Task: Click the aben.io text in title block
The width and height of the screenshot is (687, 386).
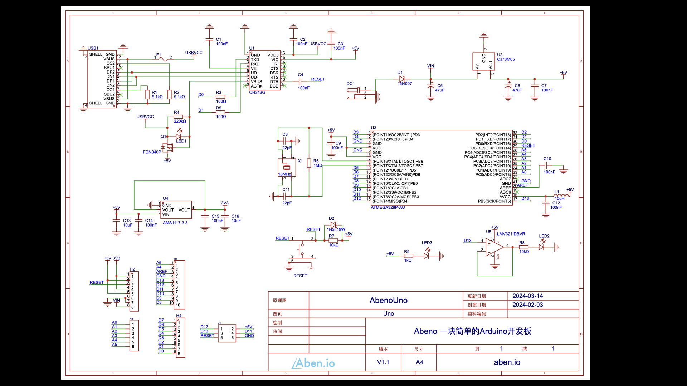Action: (x=507, y=362)
